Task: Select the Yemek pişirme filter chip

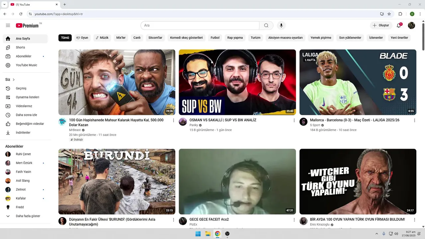Action: click(321, 38)
